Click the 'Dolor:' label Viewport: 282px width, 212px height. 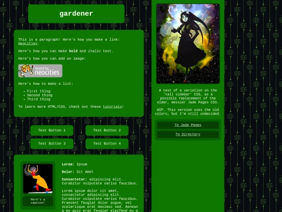point(68,172)
